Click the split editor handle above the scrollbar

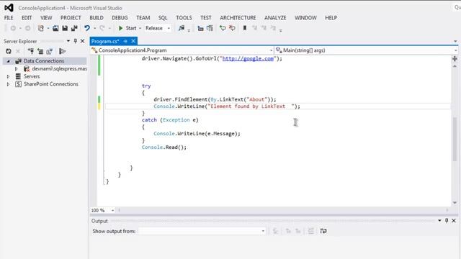pos(455,59)
